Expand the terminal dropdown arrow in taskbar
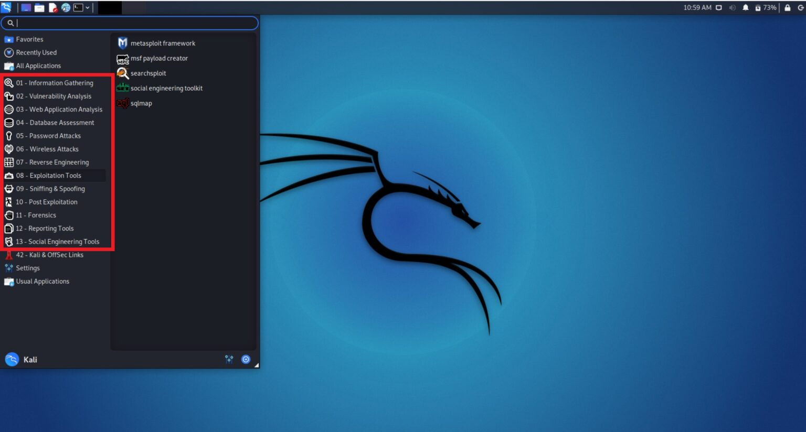The width and height of the screenshot is (806, 432). 88,7
